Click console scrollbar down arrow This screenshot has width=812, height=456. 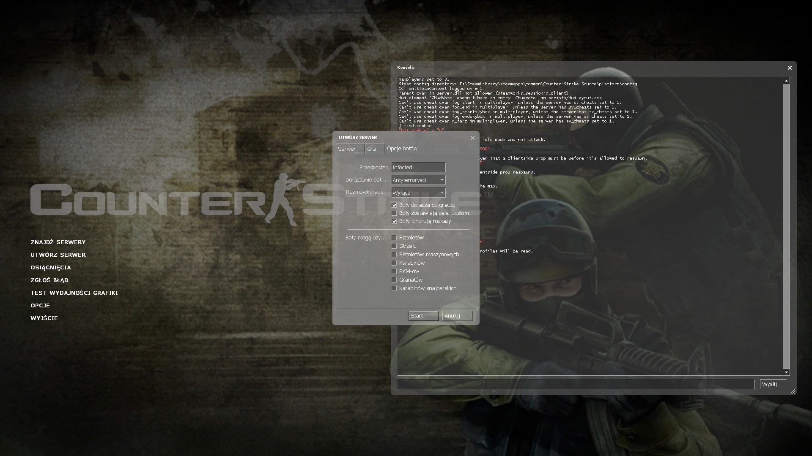pyautogui.click(x=786, y=372)
